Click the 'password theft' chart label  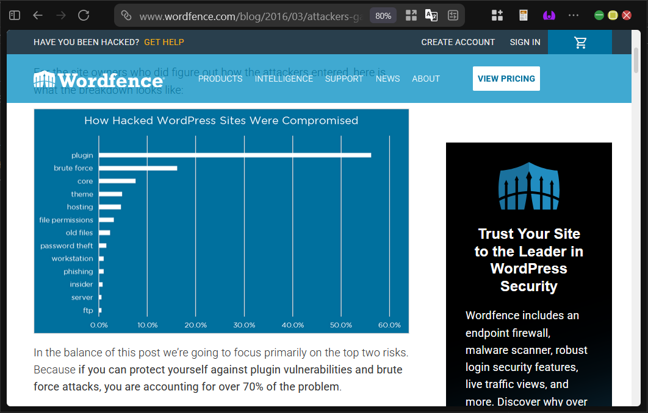point(67,246)
